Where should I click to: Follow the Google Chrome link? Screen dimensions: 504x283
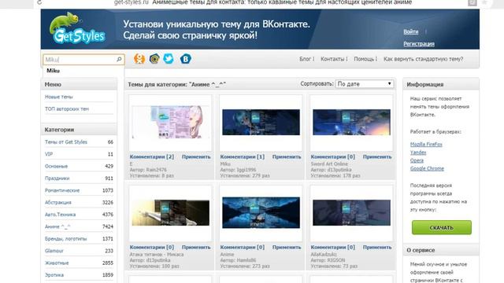click(x=427, y=168)
